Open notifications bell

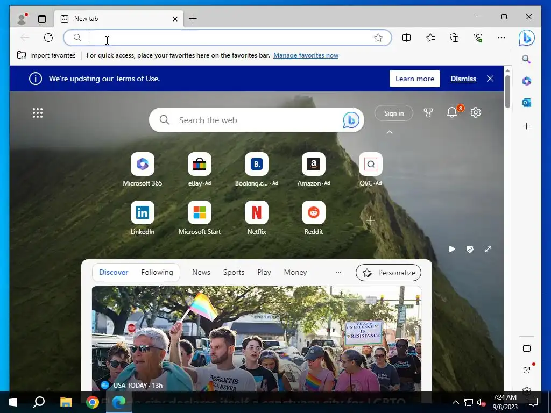452,112
